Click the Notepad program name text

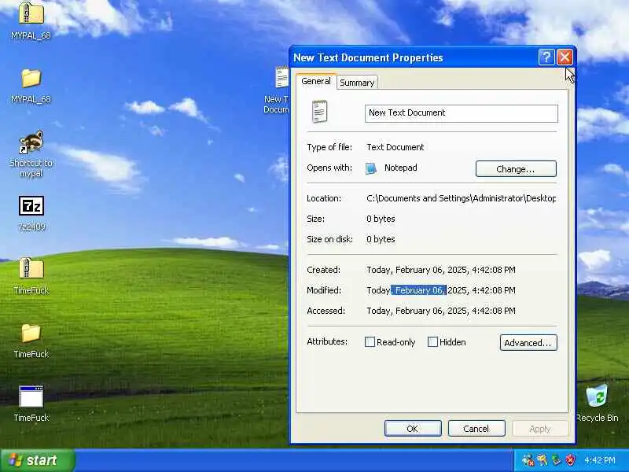tap(401, 168)
